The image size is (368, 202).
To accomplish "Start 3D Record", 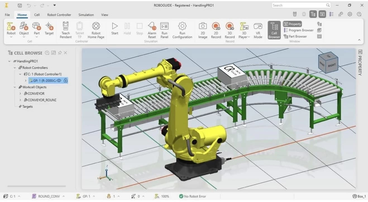I will 230,30.
